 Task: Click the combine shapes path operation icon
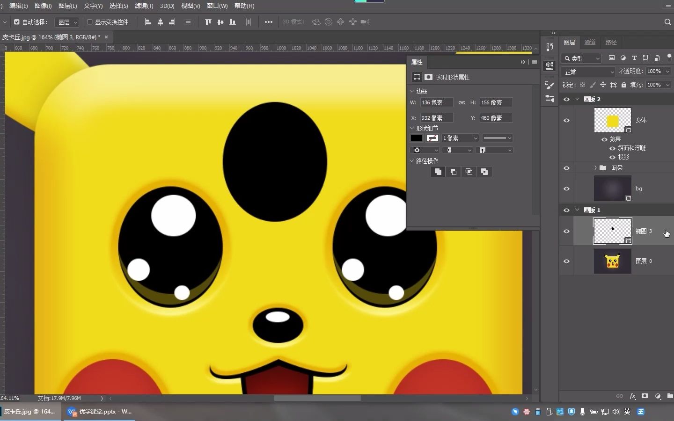[438, 172]
